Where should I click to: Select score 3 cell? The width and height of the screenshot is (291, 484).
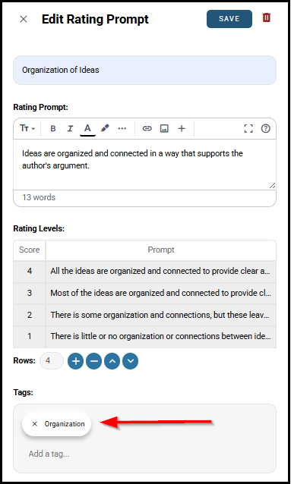pos(30,293)
